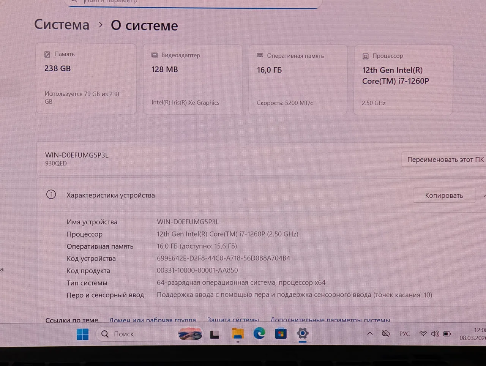Select the Перо и сенсорный ввод label

click(x=105, y=295)
